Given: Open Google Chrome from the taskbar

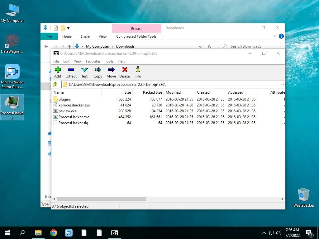Looking at the screenshot, I should click(x=54, y=233).
